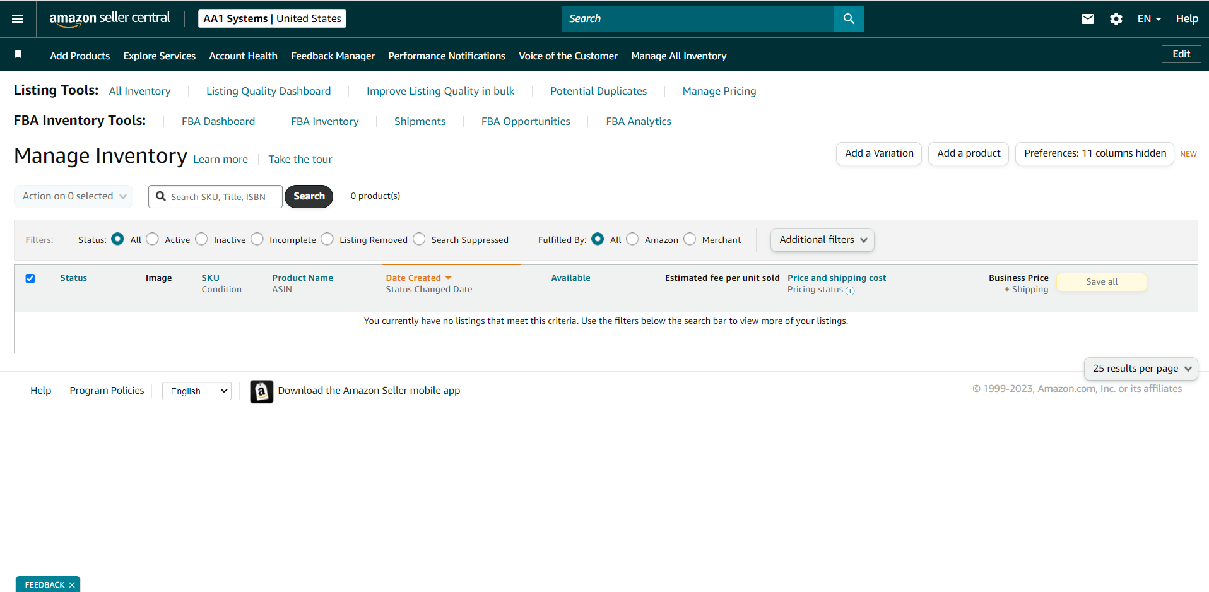This screenshot has height=592, width=1209.
Task: Open Preferences: 11 columns hidden
Action: (1095, 153)
